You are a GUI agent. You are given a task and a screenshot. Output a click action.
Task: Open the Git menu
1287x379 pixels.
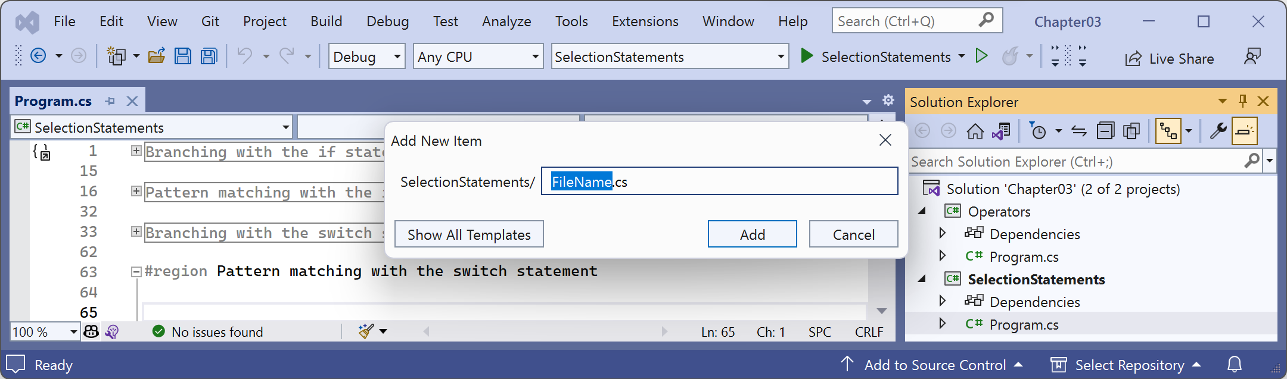tap(210, 21)
